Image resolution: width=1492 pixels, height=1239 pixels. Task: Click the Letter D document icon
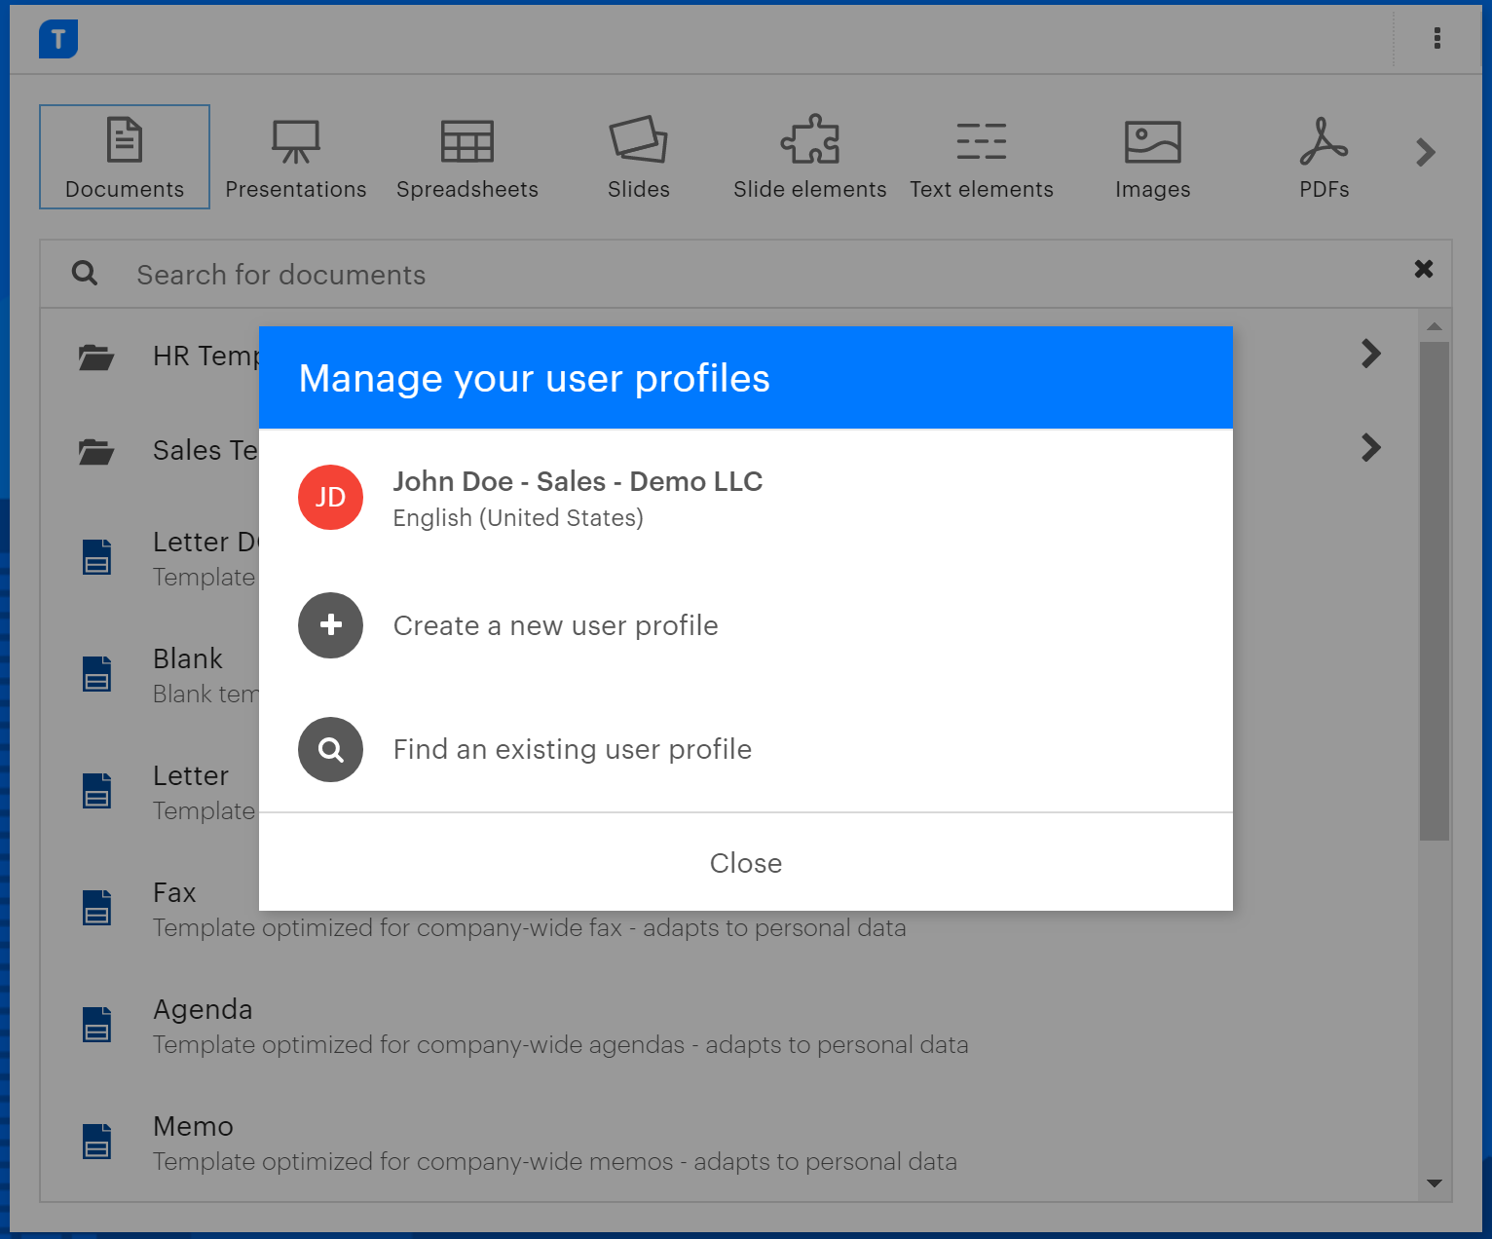96,557
